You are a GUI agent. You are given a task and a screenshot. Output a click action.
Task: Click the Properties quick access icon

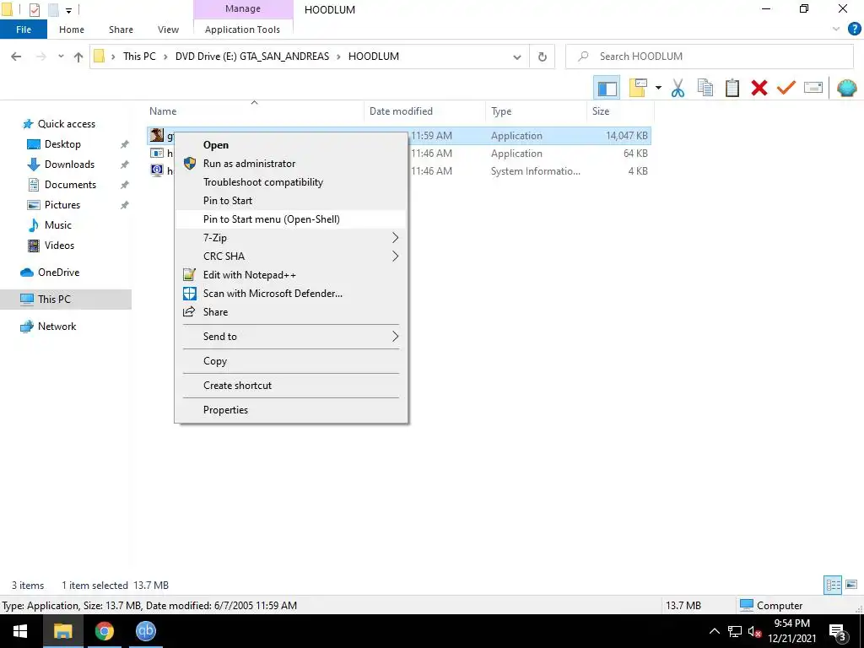34,10
